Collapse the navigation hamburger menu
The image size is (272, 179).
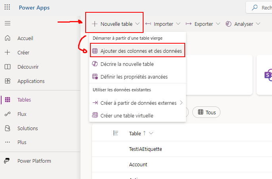point(8,23)
